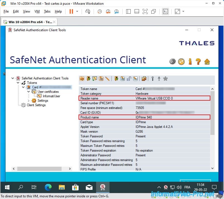The image size is (224, 199).
Task: Open the VM menu
Action: pyautogui.click(x=37, y=11)
